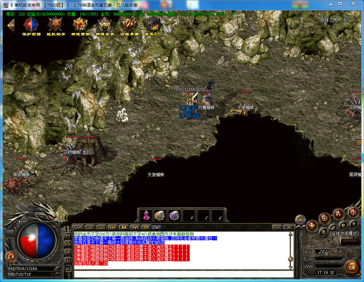This screenshot has width=364, height=282.
Task: Click the 抉择之地 242:20 map location text
Action: point(337,20)
